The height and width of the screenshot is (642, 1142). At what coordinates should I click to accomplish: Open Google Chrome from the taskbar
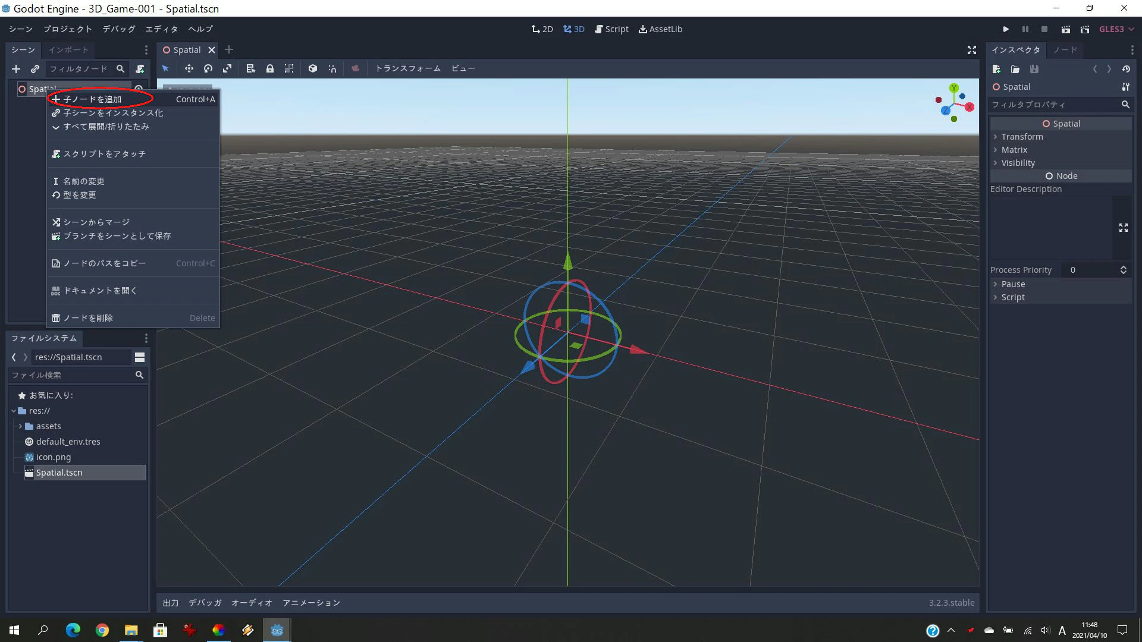point(102,630)
